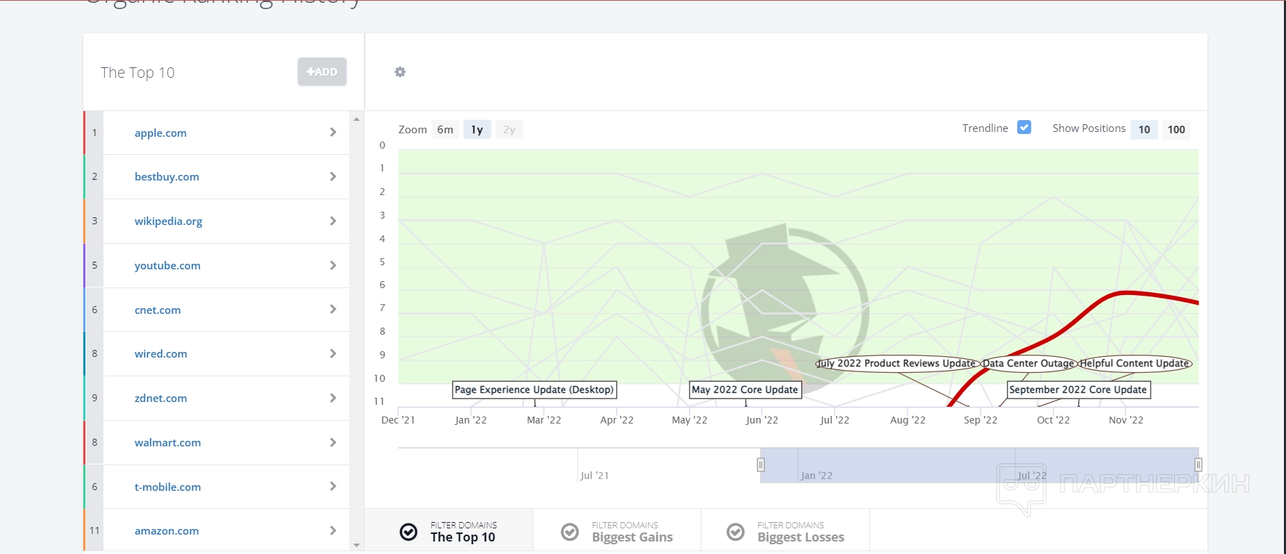Click the May 2022 Core Update marker
This screenshot has width=1286, height=554.
745,389
